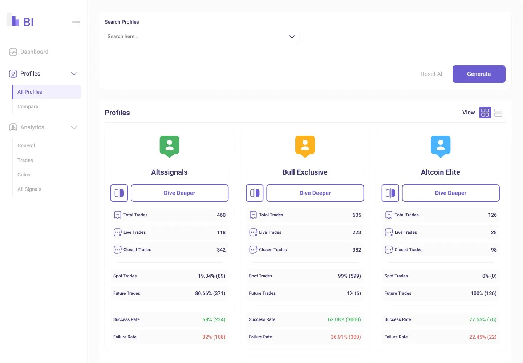
Task: Collapse the Analytics sidebar section chevron
Action: coord(74,127)
